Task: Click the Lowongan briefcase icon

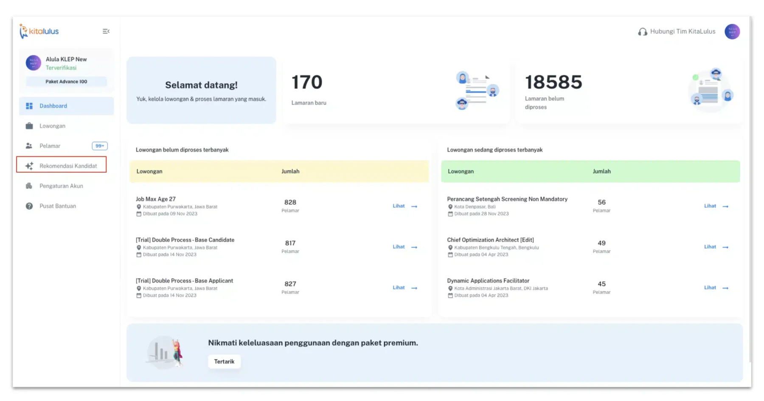Action: point(29,126)
